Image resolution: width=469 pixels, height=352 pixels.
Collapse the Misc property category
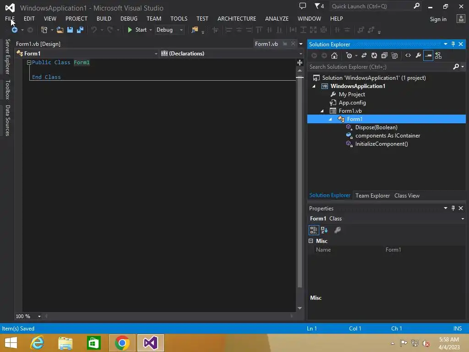click(311, 241)
